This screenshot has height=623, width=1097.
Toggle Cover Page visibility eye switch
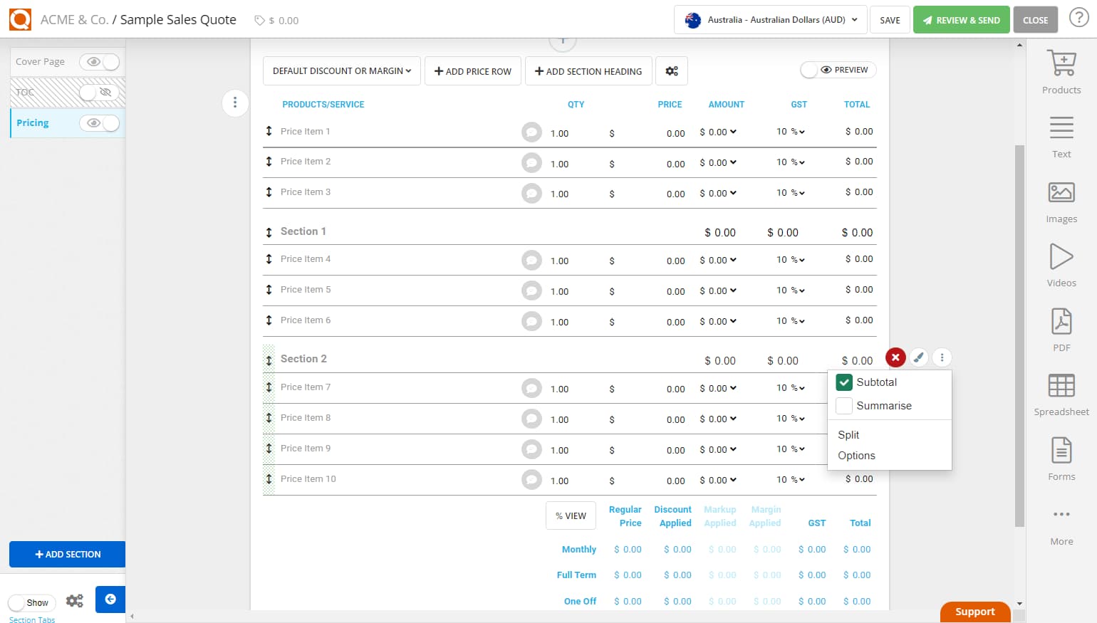100,62
